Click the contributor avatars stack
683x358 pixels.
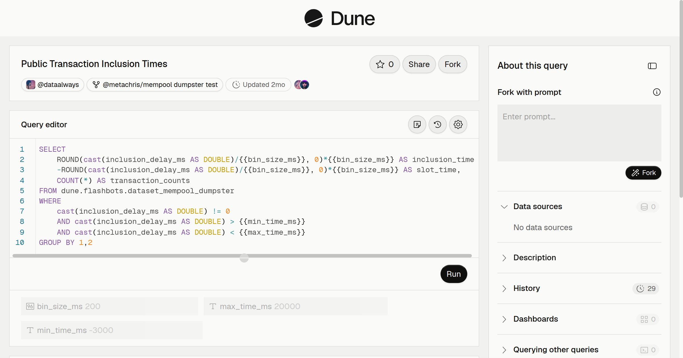coord(302,85)
